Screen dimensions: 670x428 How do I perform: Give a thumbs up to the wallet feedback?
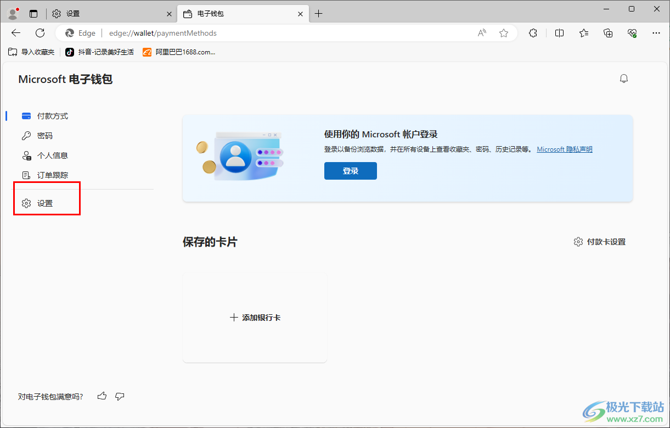click(x=102, y=396)
